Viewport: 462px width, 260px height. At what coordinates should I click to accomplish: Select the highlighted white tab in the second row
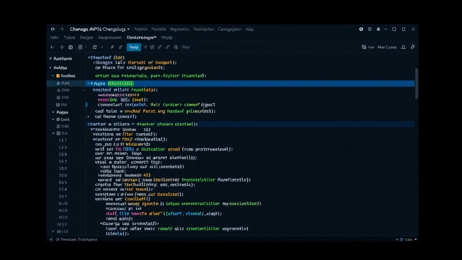(141, 38)
